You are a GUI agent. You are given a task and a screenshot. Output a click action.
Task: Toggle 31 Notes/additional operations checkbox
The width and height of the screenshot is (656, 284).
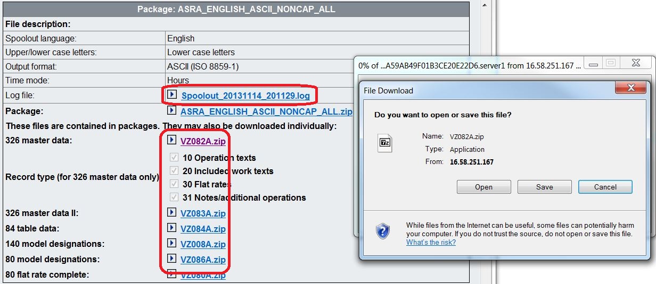point(174,197)
